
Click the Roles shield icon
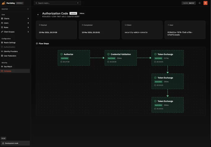pos(2,27)
